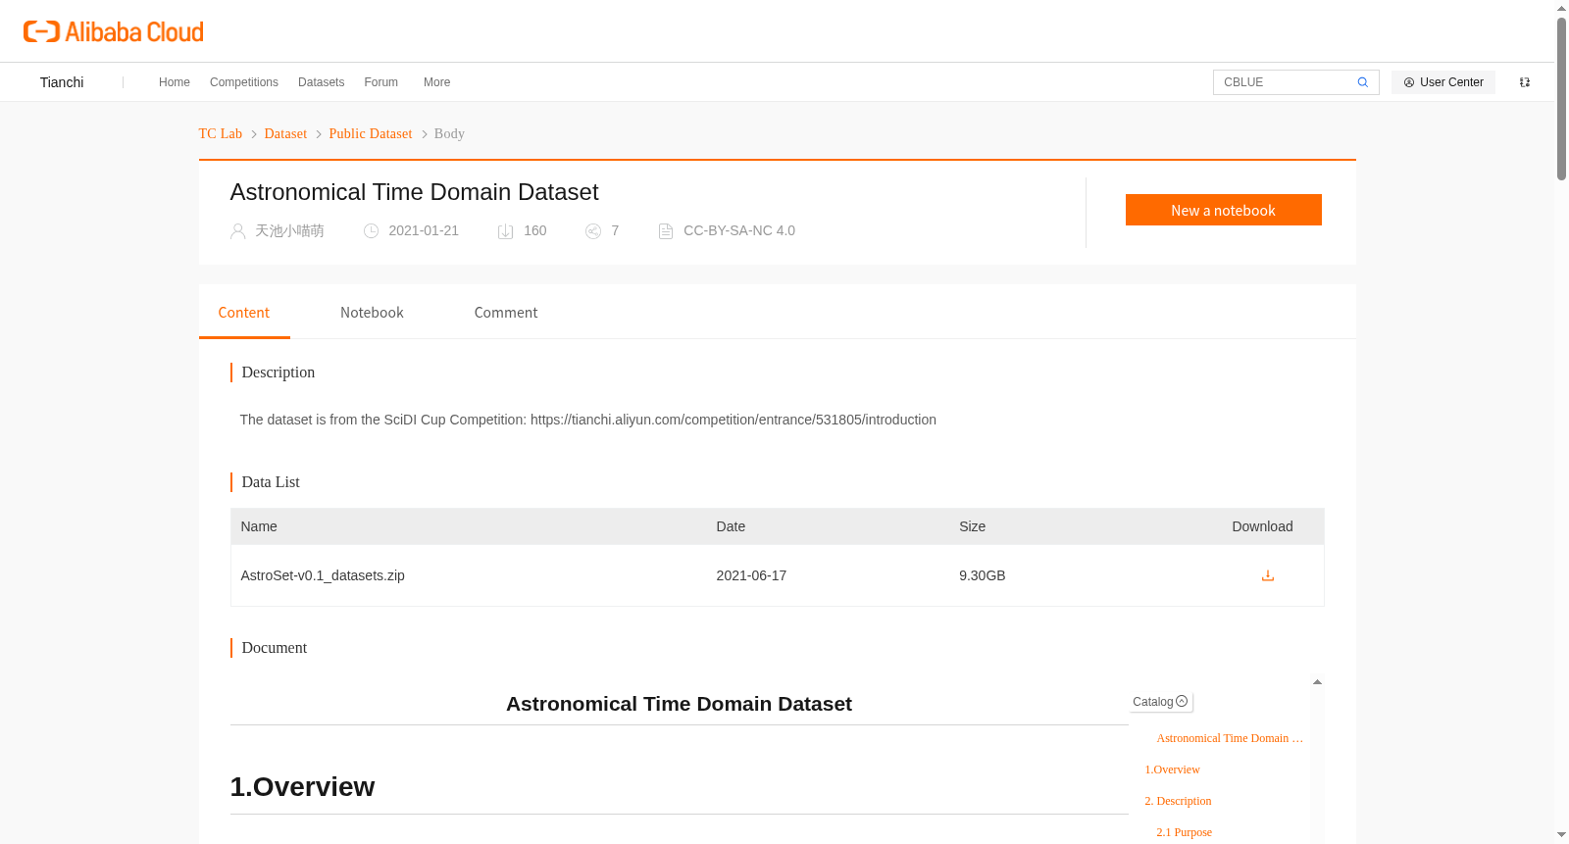1569x844 pixels.
Task: Open Datasets page
Action: click(x=321, y=82)
